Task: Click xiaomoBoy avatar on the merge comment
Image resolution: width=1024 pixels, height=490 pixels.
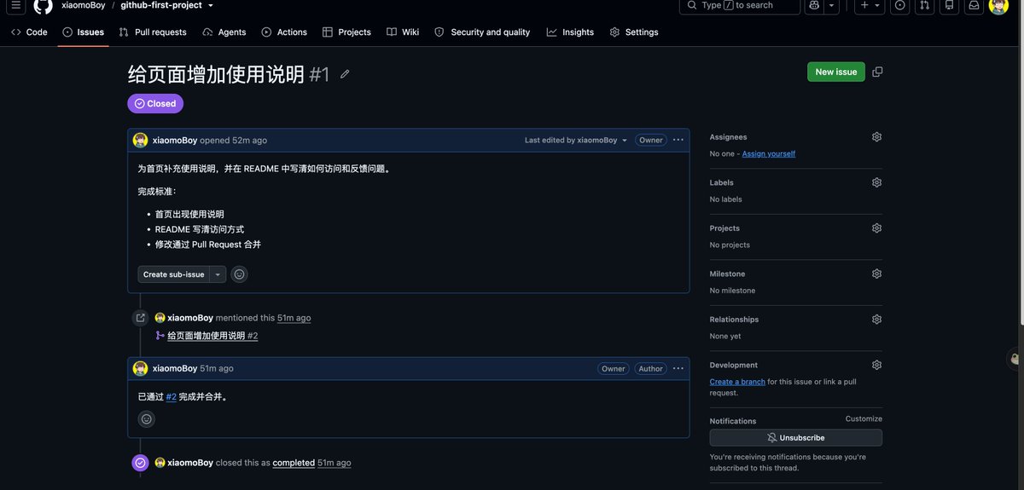Action: click(x=140, y=368)
